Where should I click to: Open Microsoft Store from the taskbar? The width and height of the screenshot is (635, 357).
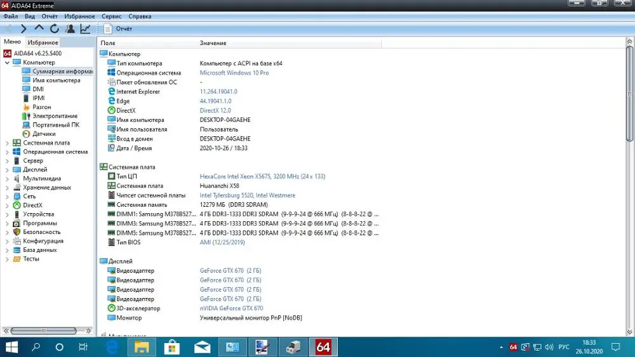tap(171, 347)
